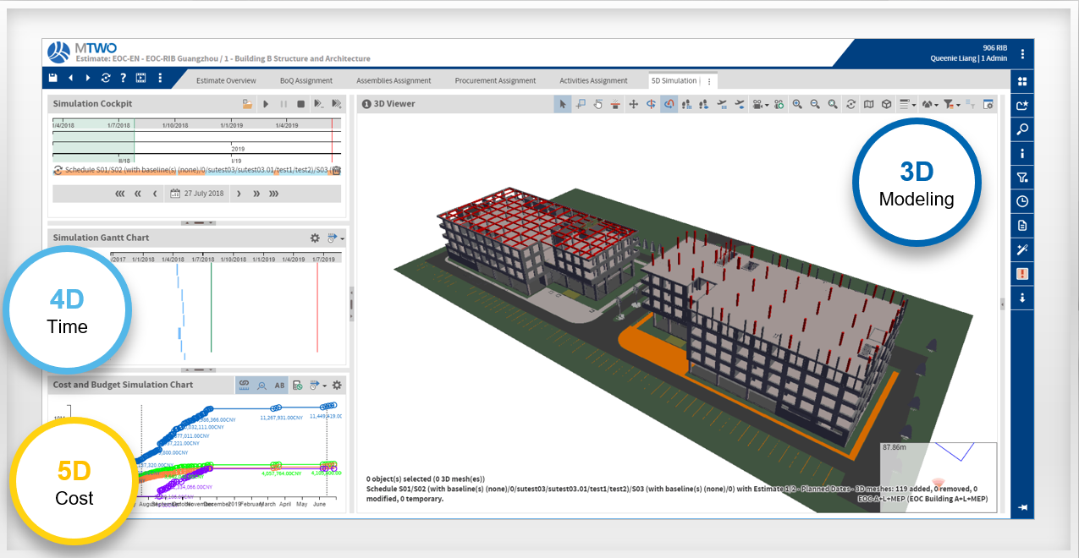Open Gantt Chart timeline dropdown

pos(335,238)
